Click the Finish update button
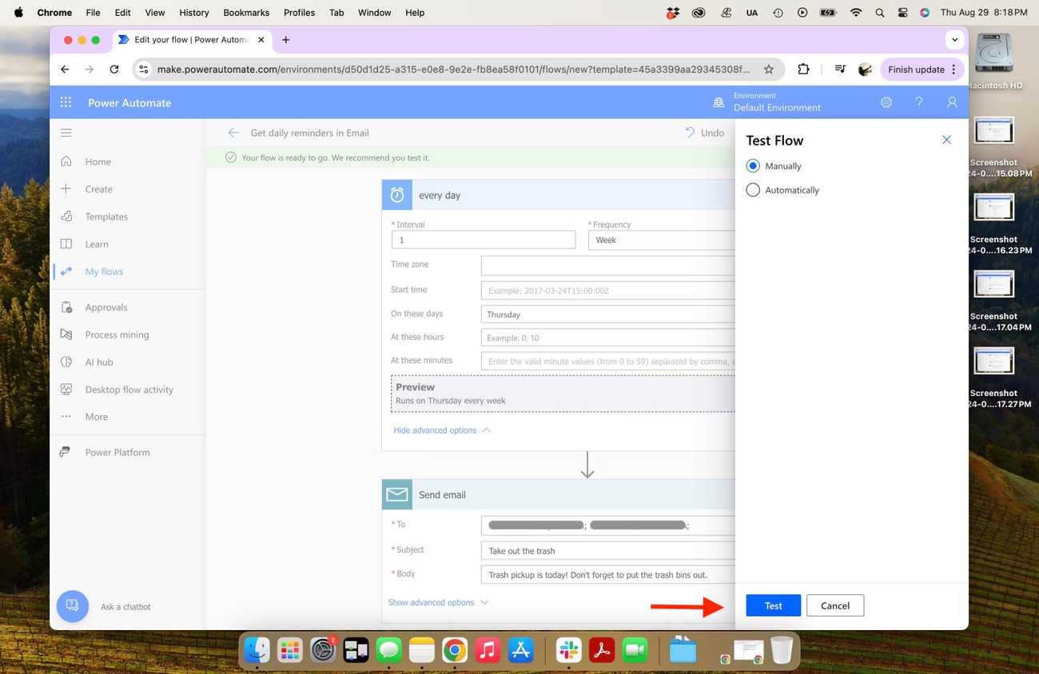Viewport: 1039px width, 674px height. [921, 69]
